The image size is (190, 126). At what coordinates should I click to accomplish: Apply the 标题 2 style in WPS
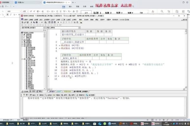coord(108,13)
